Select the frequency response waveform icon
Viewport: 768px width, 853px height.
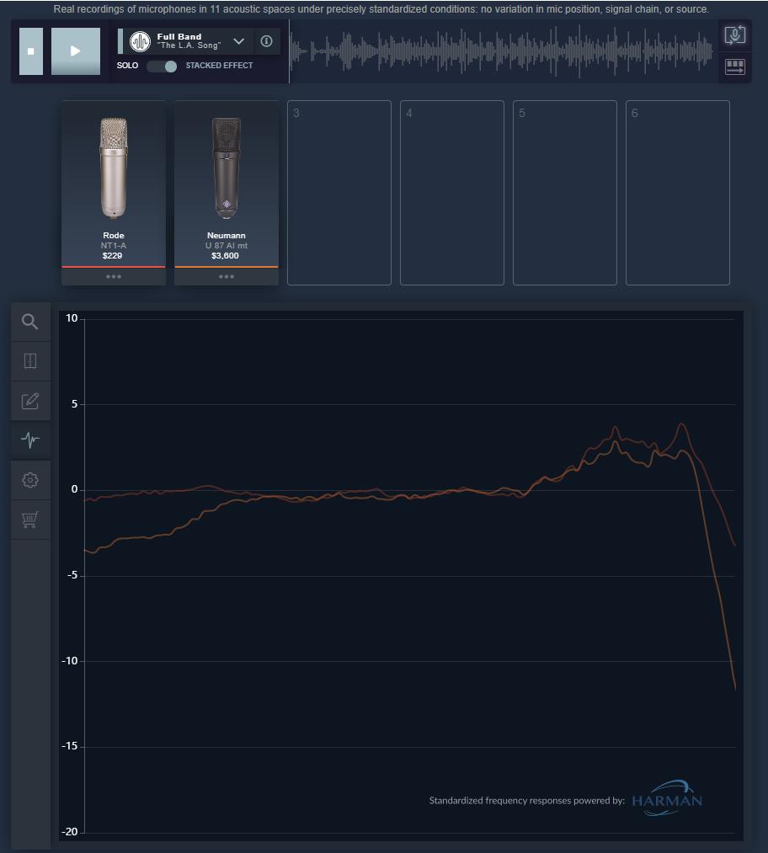click(30, 440)
